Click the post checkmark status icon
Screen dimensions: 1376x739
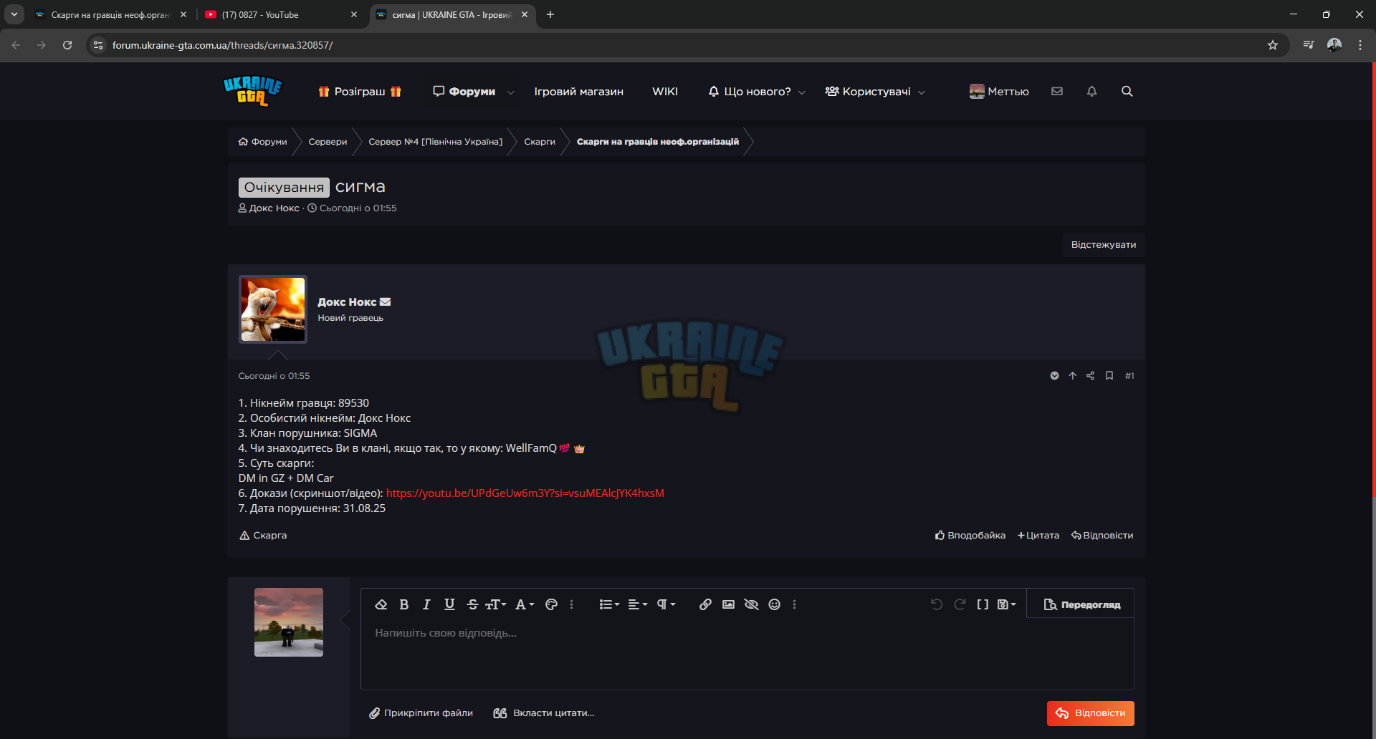coord(1054,376)
